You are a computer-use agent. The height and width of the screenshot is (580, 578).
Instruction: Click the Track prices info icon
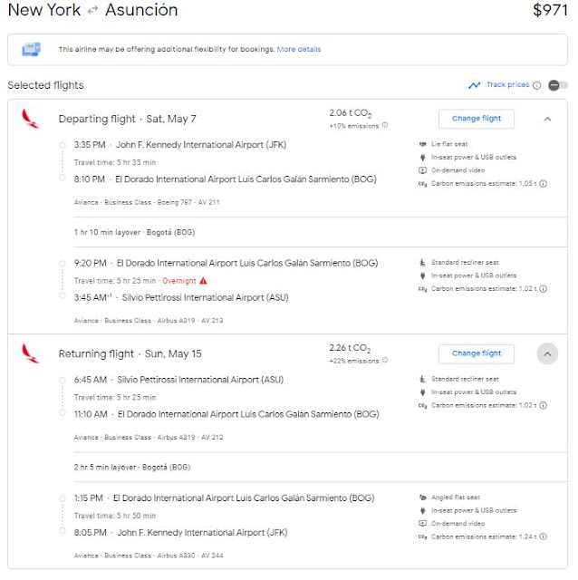pyautogui.click(x=537, y=85)
